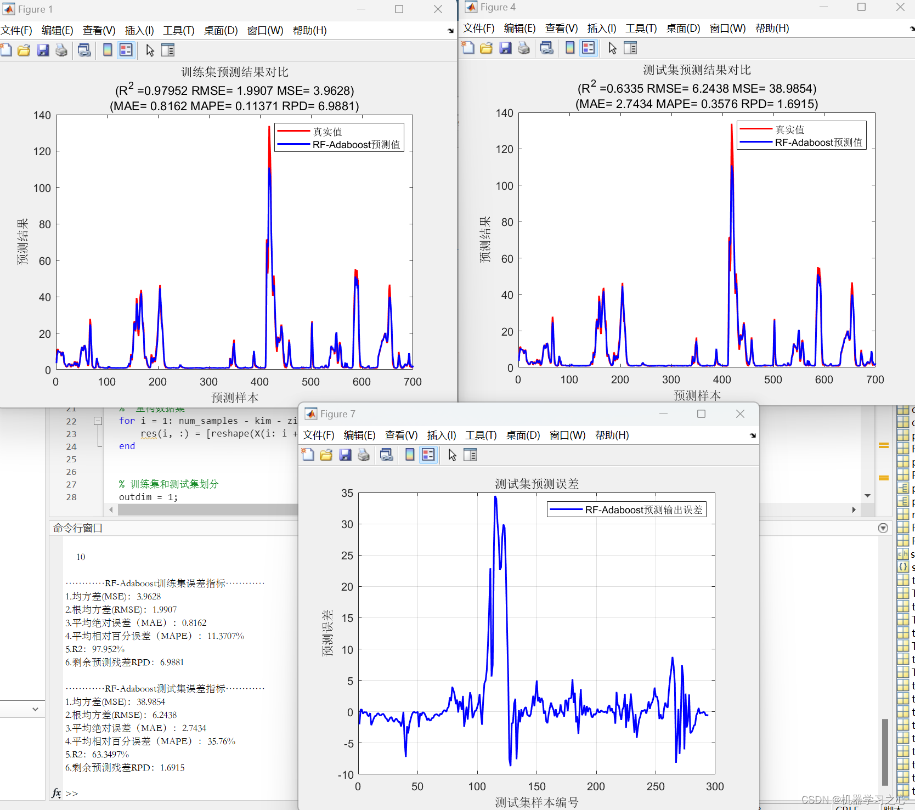Collapse the for loop at line 22

(98, 421)
